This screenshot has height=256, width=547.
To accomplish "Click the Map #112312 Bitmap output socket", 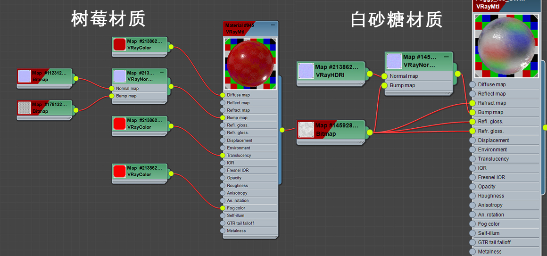I will tap(76, 78).
